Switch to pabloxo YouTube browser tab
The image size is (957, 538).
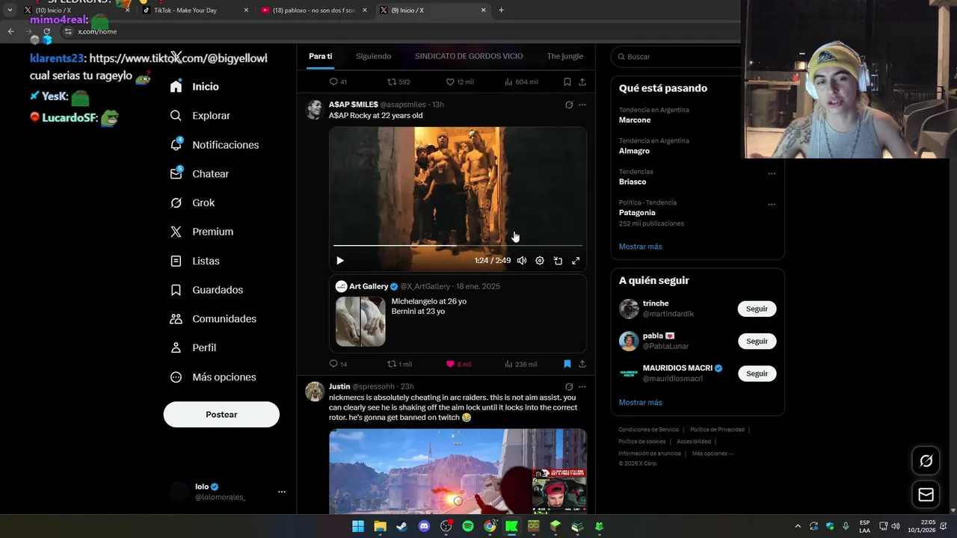(x=314, y=10)
